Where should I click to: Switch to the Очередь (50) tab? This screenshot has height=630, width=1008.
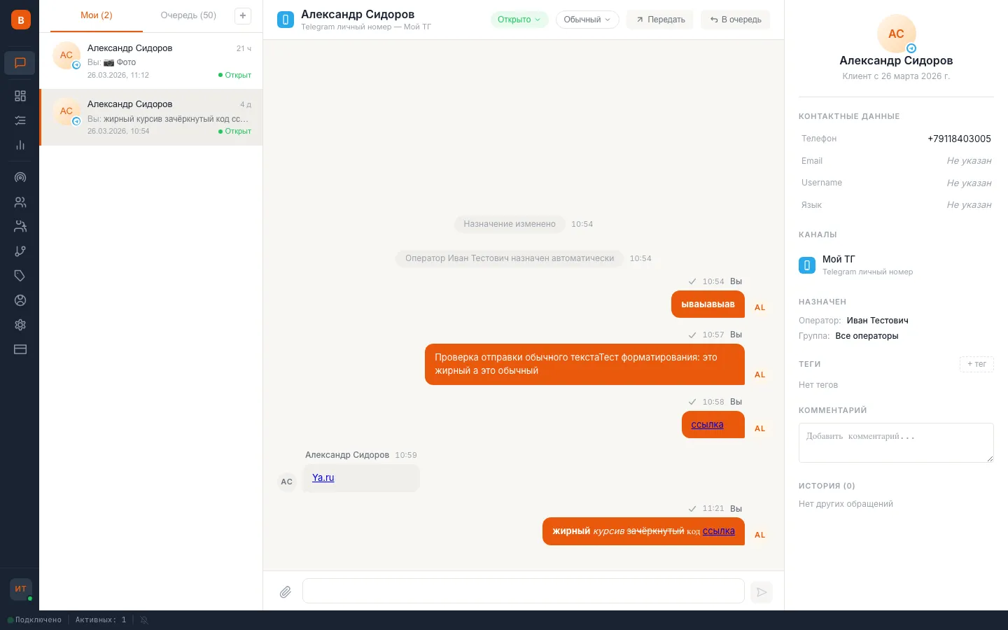(x=188, y=15)
